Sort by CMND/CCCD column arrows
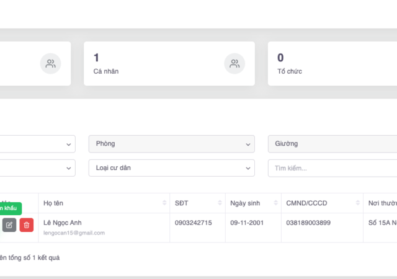 point(358,203)
